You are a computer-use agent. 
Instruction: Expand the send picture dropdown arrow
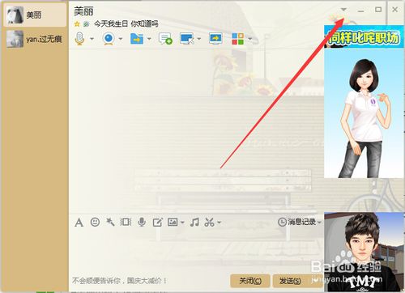[182, 223]
